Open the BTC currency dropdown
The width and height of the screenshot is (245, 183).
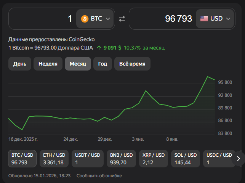(x=96, y=18)
